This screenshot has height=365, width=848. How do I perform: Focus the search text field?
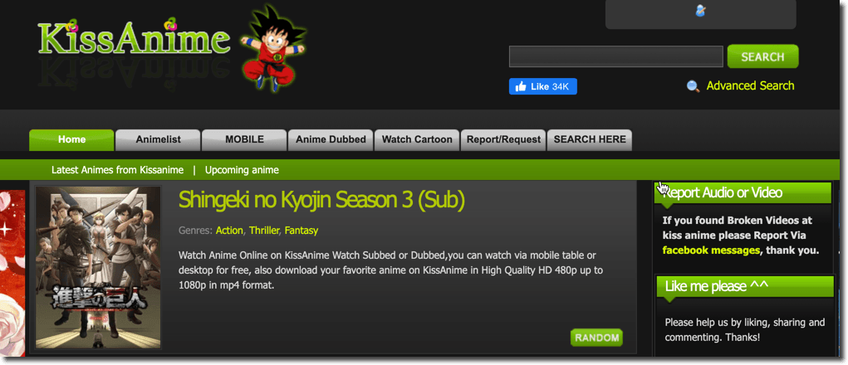[616, 56]
